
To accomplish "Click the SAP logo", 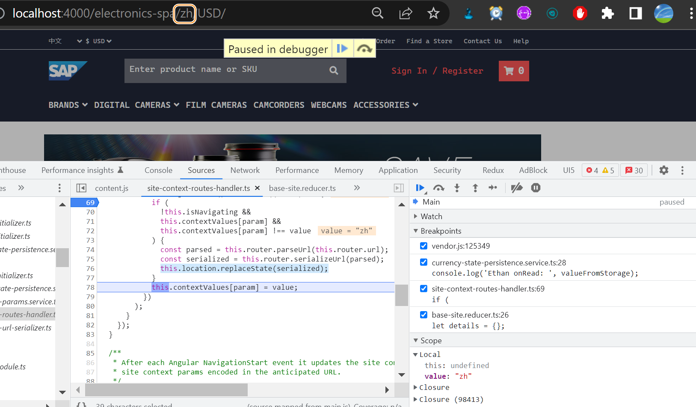I will click(x=68, y=71).
